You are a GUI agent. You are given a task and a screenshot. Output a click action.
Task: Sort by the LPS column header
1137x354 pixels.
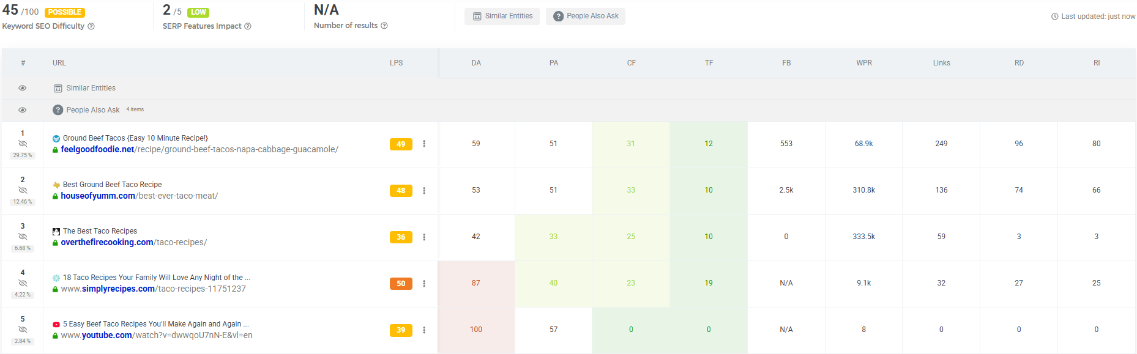coord(397,63)
